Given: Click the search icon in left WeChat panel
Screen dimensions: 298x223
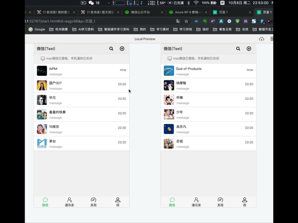Looking at the screenshot, I should [x=111, y=49].
